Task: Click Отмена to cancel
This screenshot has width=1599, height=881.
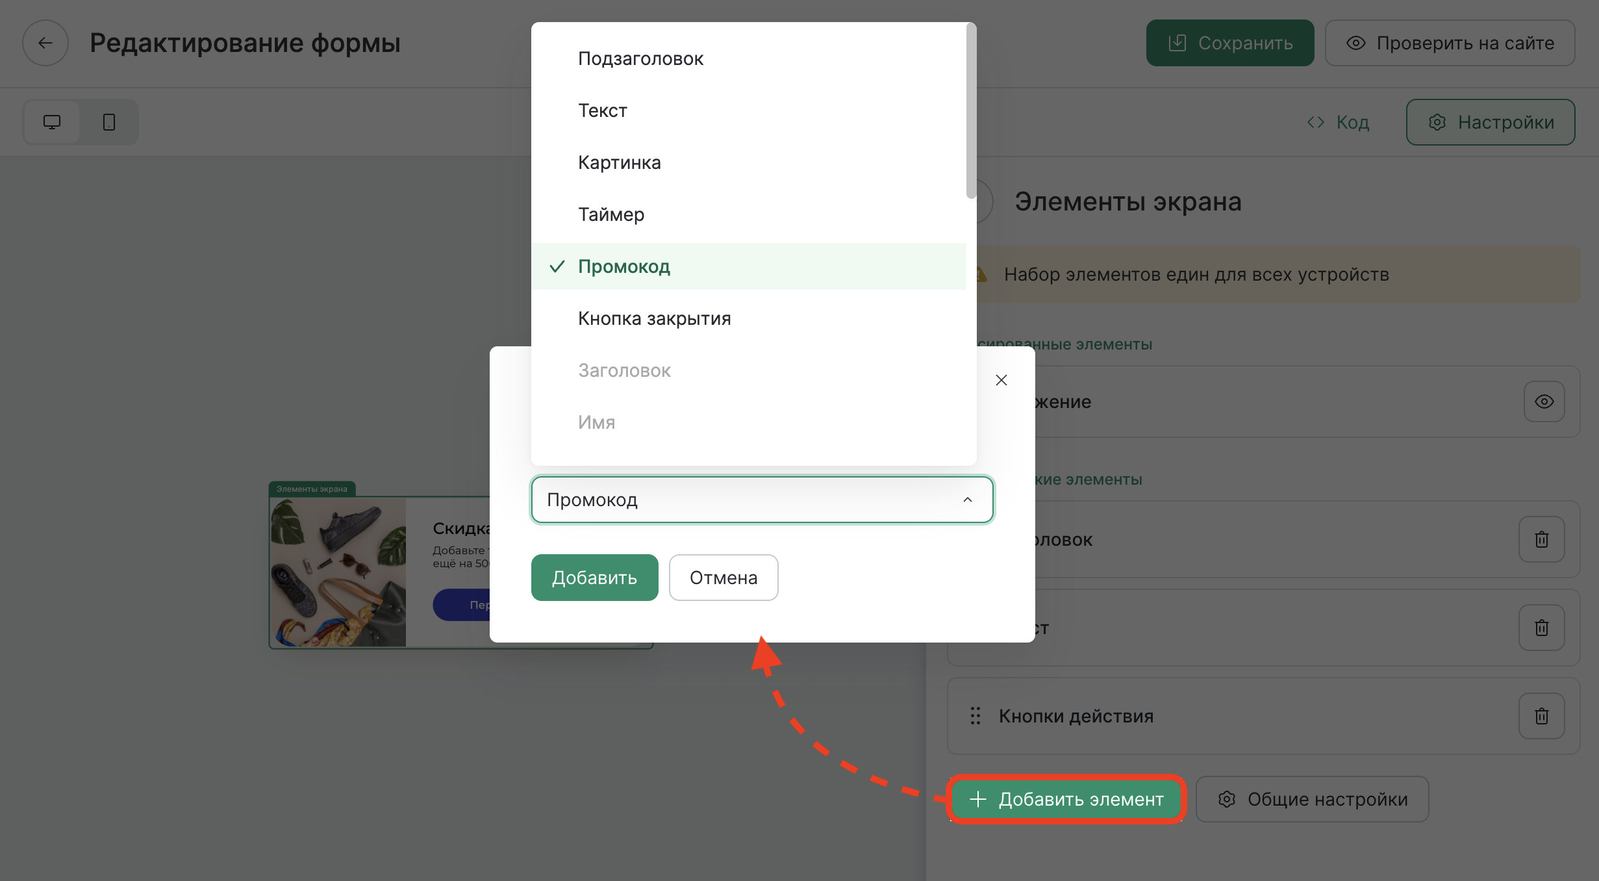Action: tap(723, 578)
